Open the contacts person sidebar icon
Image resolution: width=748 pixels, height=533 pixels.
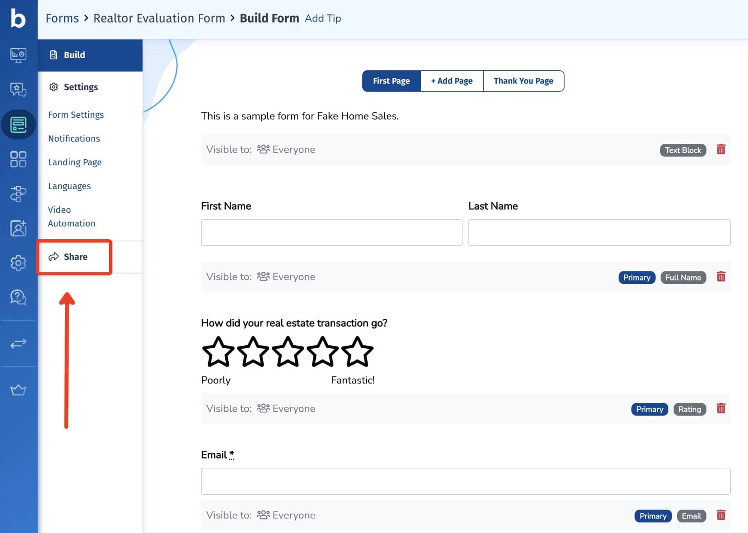point(18,228)
